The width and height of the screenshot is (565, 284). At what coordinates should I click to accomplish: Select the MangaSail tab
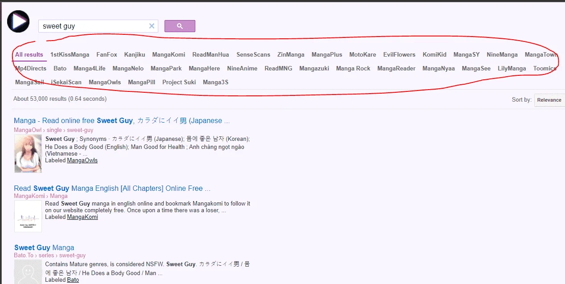coord(29,82)
